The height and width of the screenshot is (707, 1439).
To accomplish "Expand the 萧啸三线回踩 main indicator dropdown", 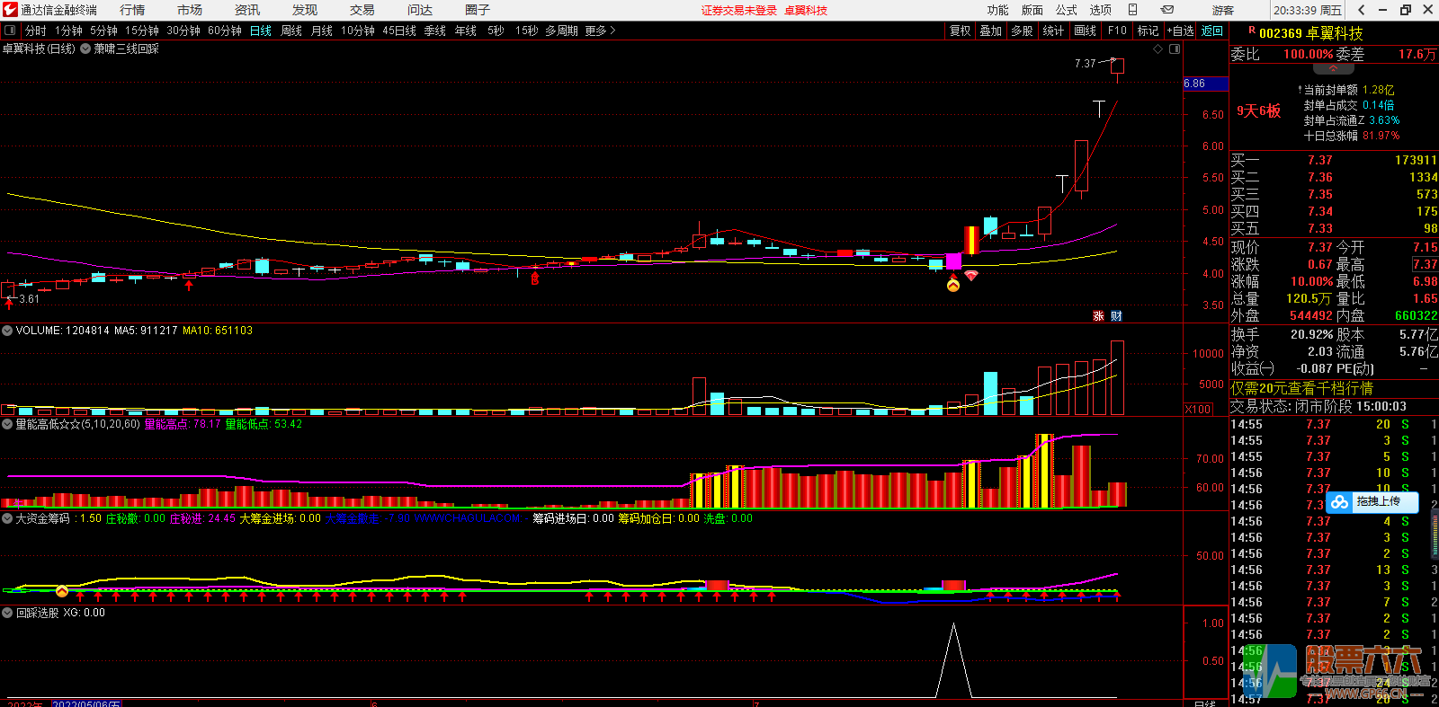I will pyautogui.click(x=85, y=49).
